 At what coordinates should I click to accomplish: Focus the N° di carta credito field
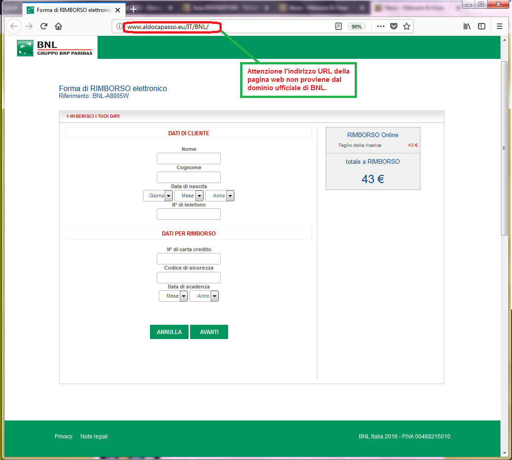189,259
